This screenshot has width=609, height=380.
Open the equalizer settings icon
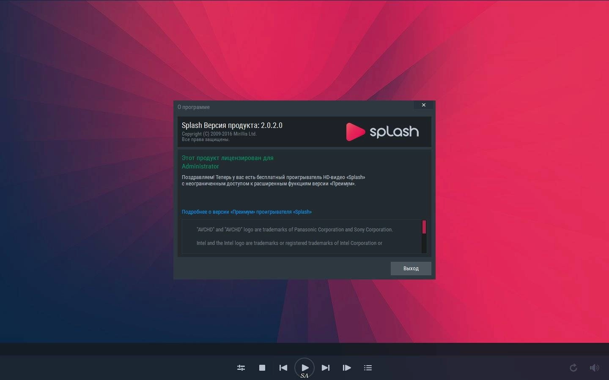tap(241, 368)
